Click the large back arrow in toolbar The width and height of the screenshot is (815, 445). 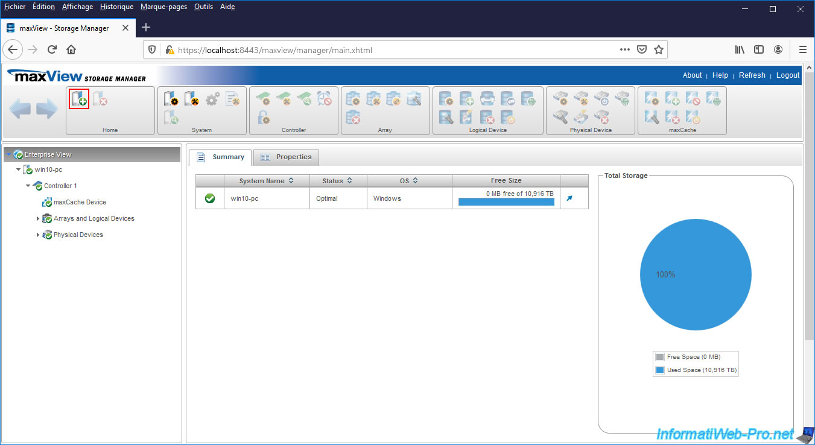[20, 110]
